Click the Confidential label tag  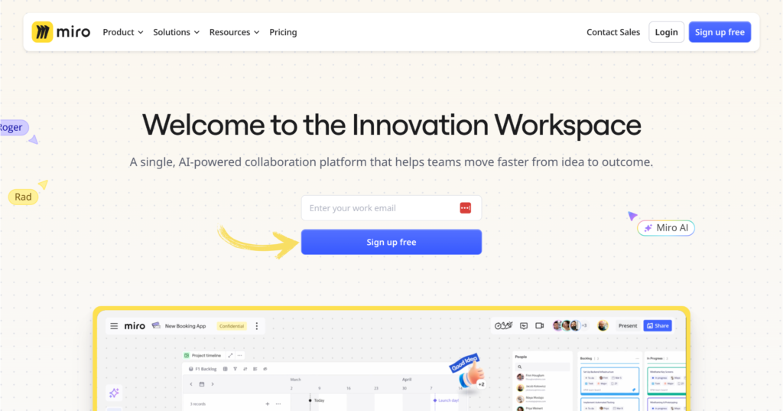pyautogui.click(x=232, y=326)
